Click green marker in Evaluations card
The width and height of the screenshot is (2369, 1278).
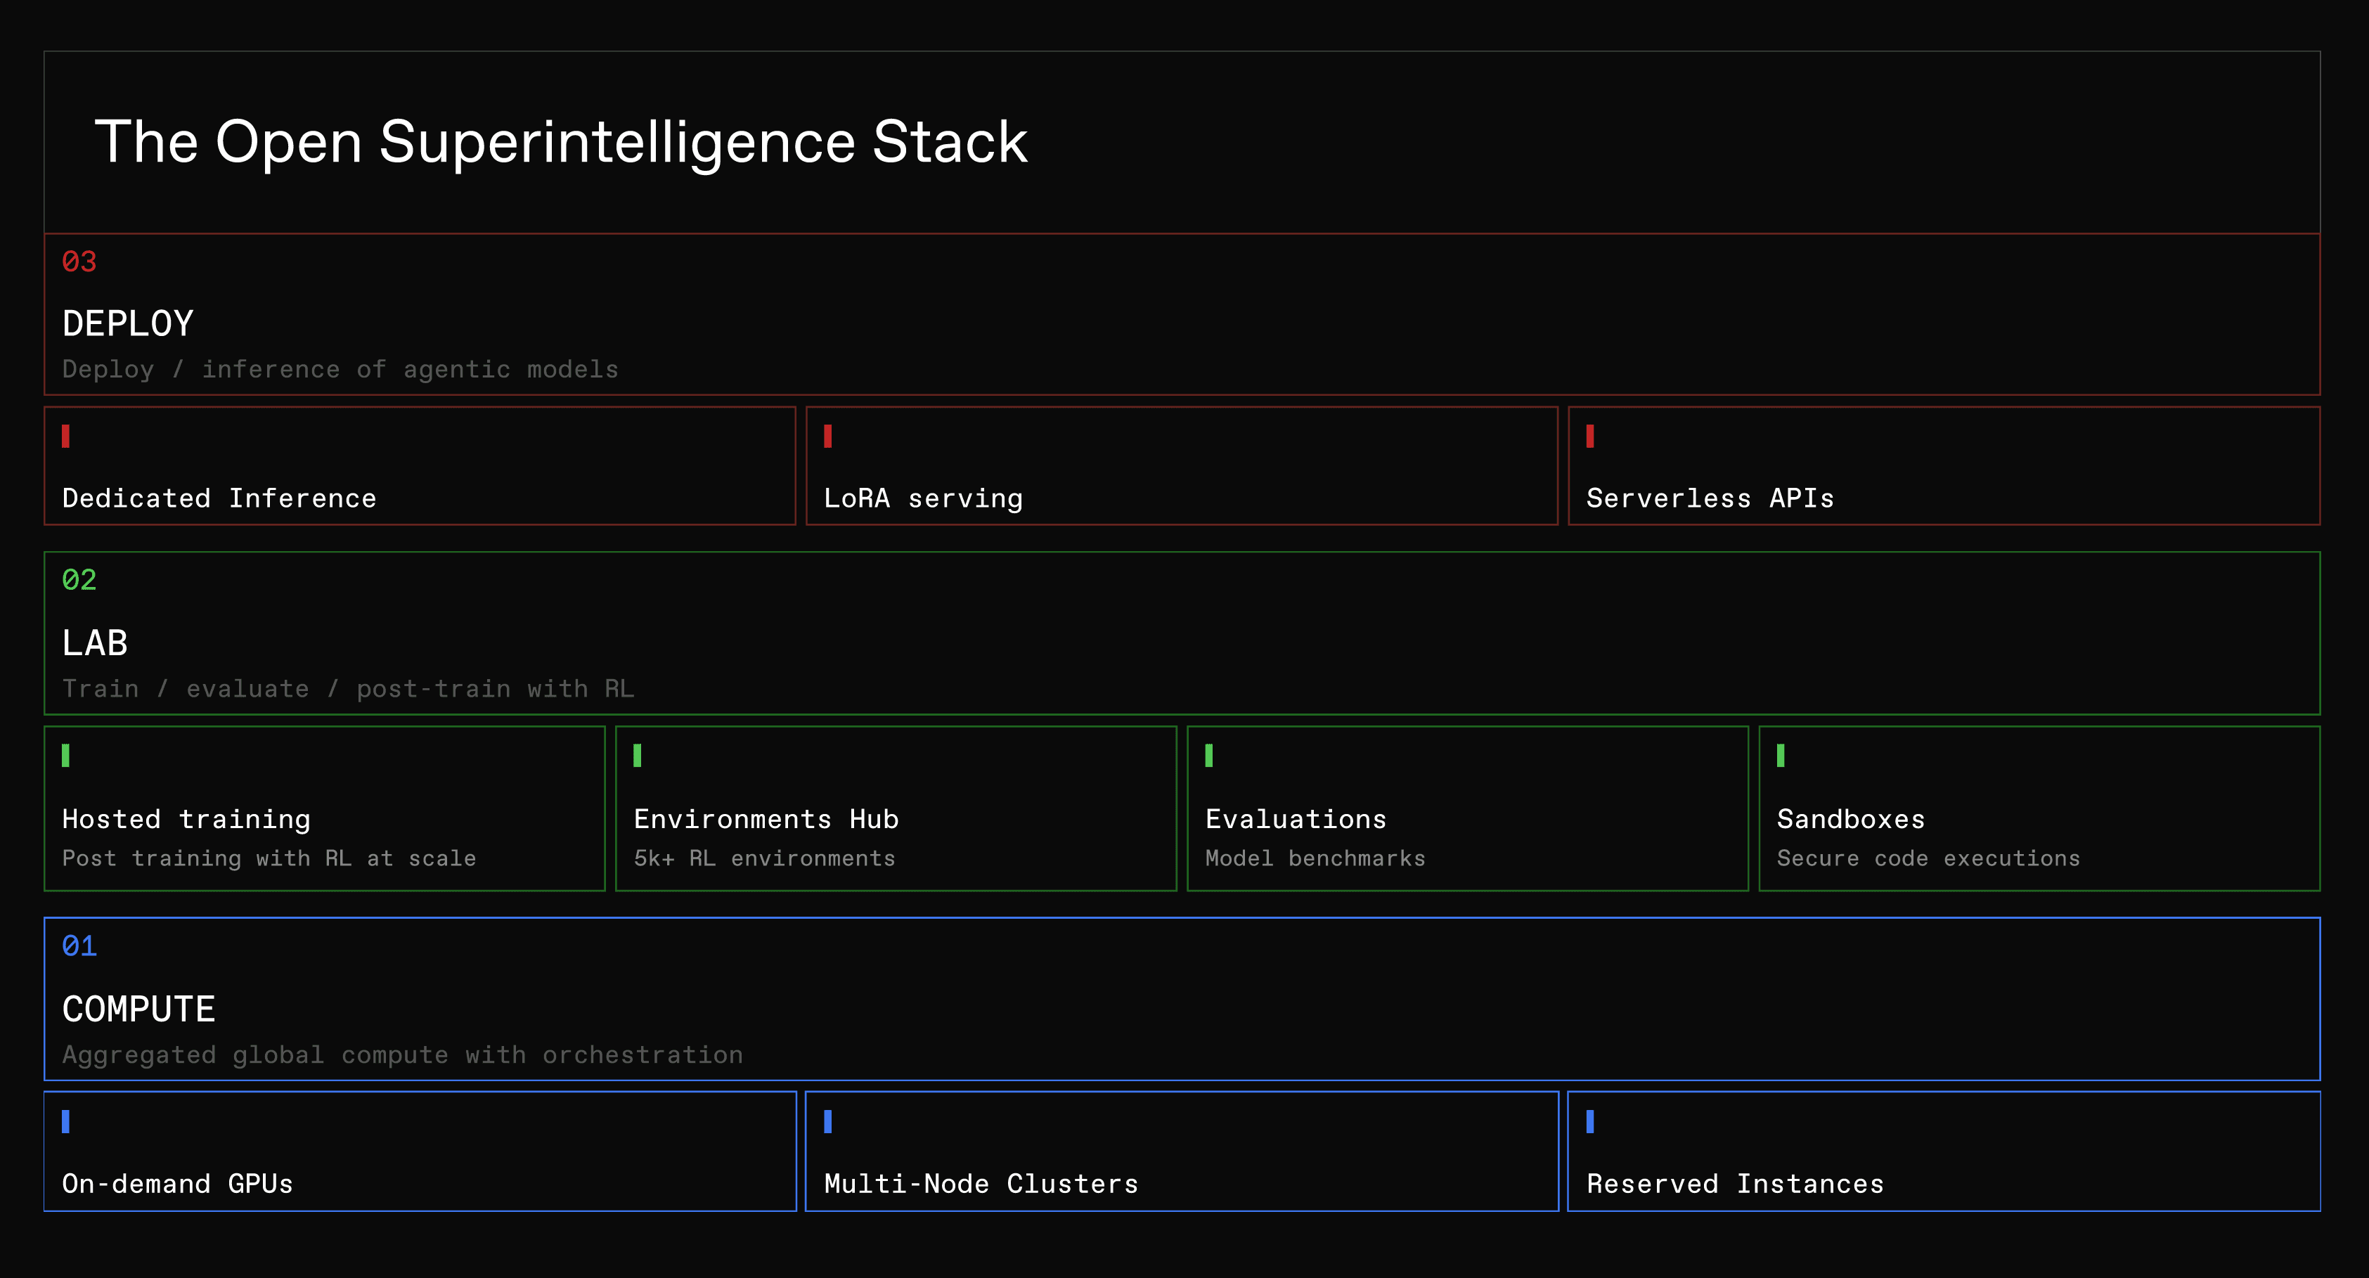click(x=1209, y=755)
